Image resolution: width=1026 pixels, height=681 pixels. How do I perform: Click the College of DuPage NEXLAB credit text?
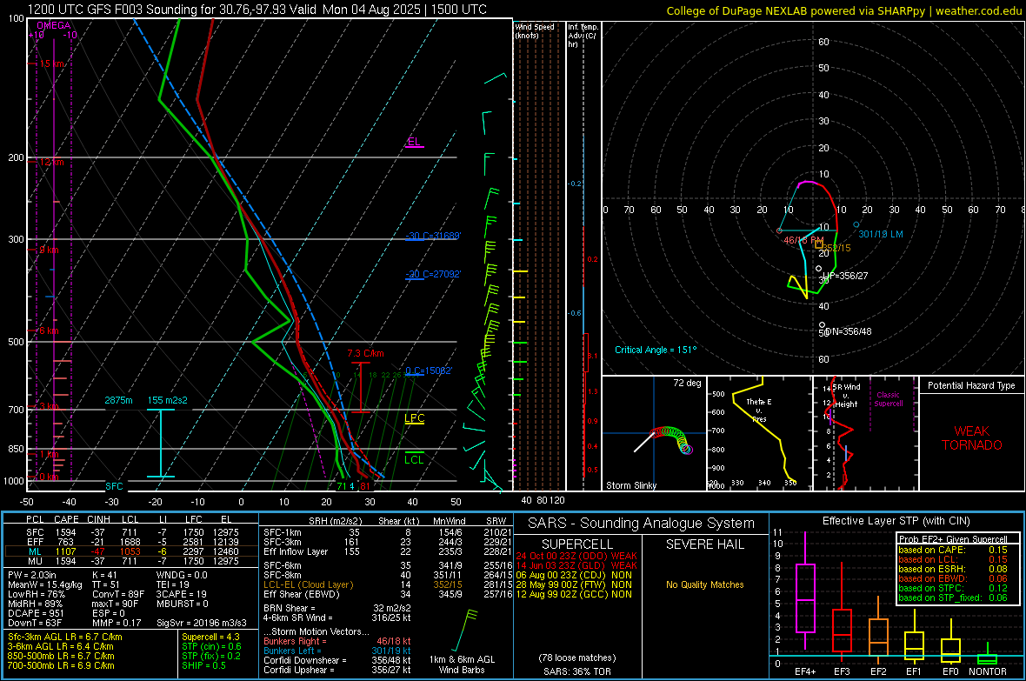843,10
